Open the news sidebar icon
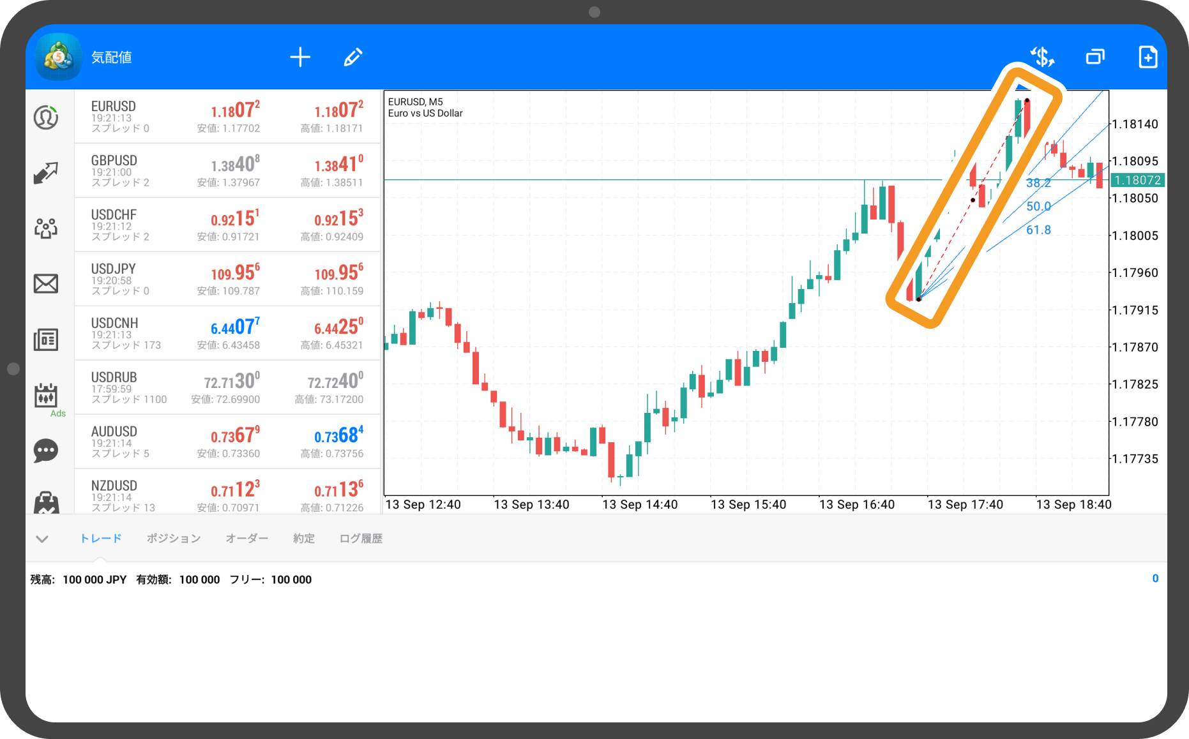The height and width of the screenshot is (739, 1189). point(46,340)
